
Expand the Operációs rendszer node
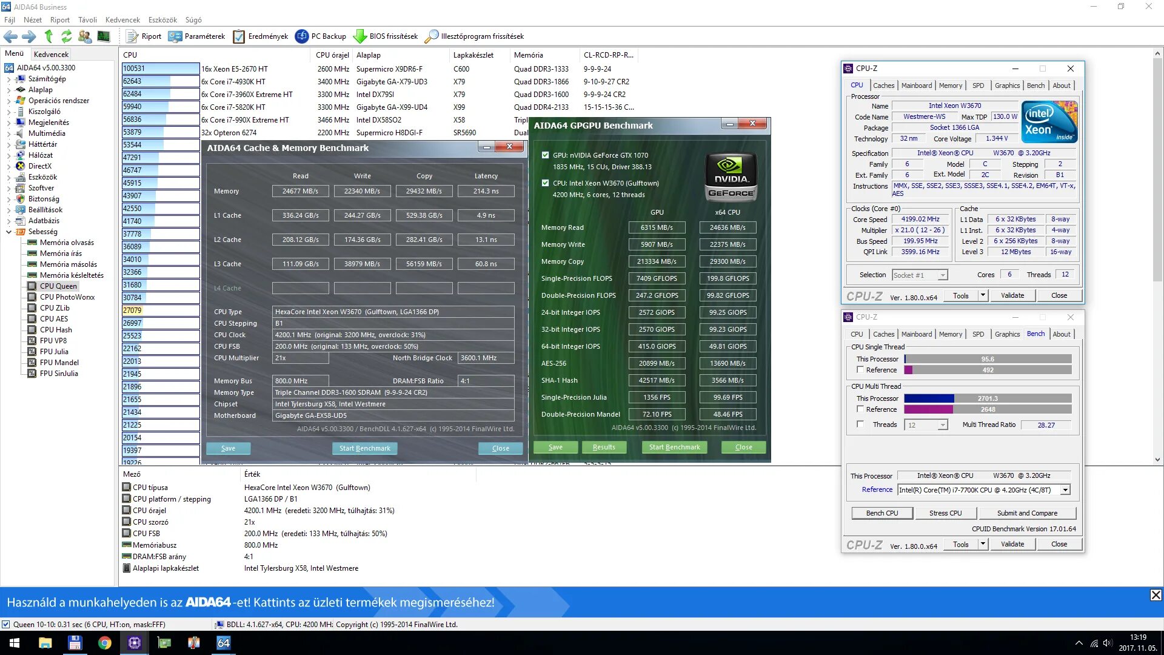point(8,101)
